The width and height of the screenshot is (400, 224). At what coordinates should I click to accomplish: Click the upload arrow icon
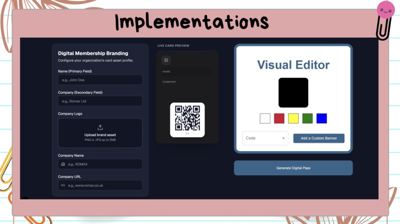pos(100,127)
